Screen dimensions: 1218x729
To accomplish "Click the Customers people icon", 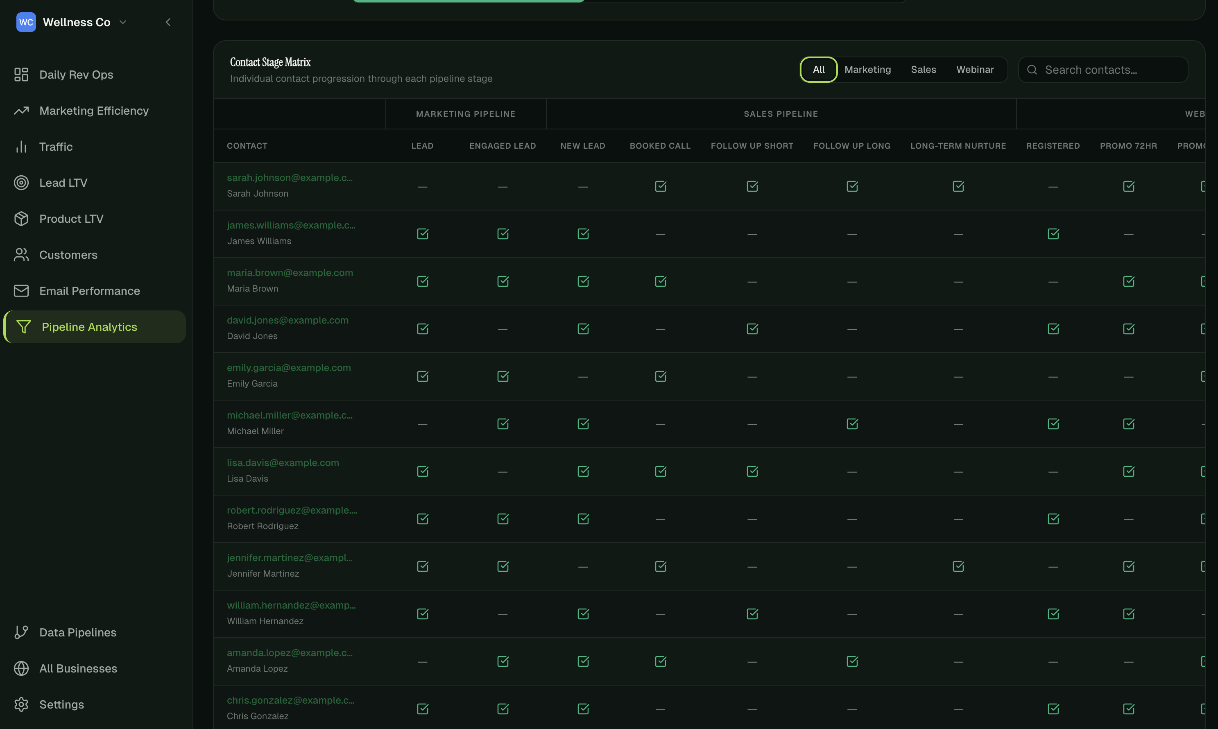I will [x=21, y=255].
